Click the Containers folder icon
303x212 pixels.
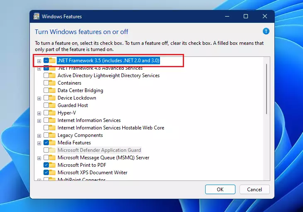52,83
